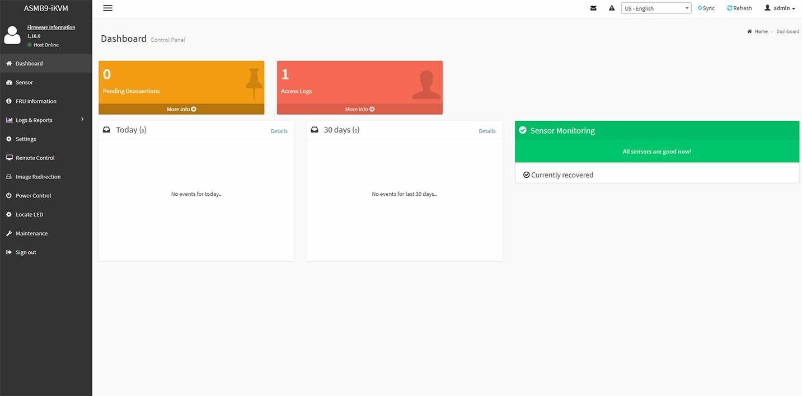Click Home in the breadcrumb
The image size is (802, 396).
click(761, 31)
